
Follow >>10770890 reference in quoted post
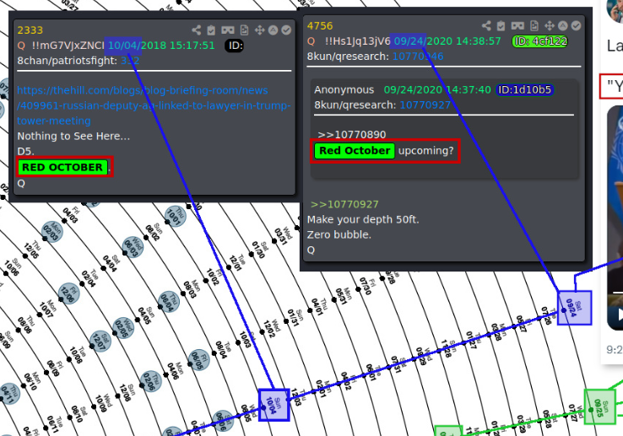[352, 135]
